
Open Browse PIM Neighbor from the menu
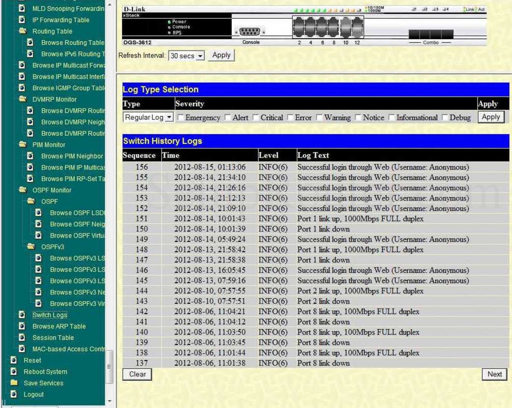tap(31, 156)
